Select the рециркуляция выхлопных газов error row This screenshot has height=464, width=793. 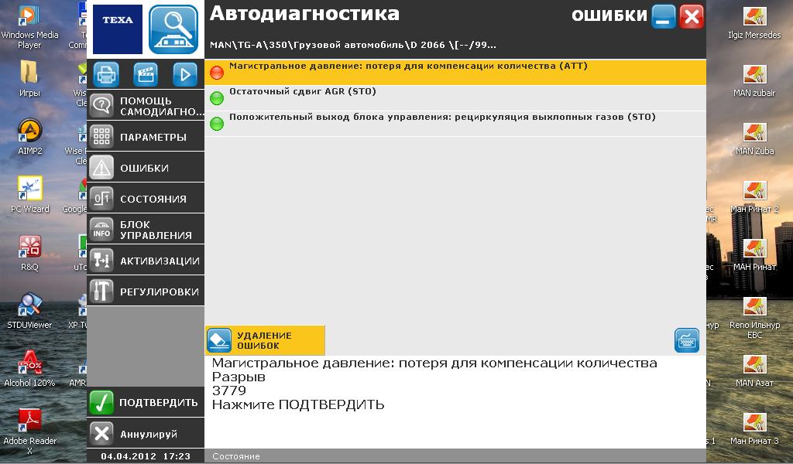click(455, 124)
